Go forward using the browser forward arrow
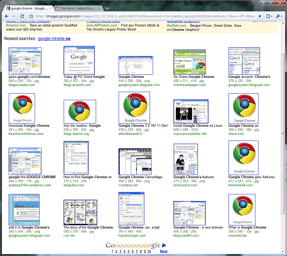Screen dimensions: 287x256 [x=14, y=16]
